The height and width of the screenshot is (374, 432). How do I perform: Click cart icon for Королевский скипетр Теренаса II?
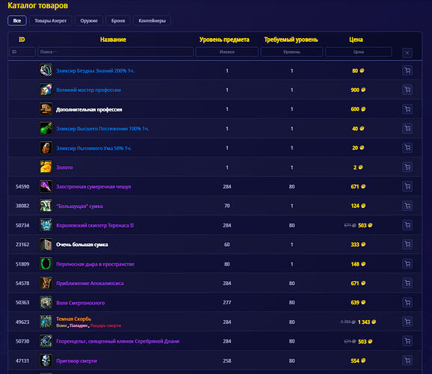click(x=407, y=225)
